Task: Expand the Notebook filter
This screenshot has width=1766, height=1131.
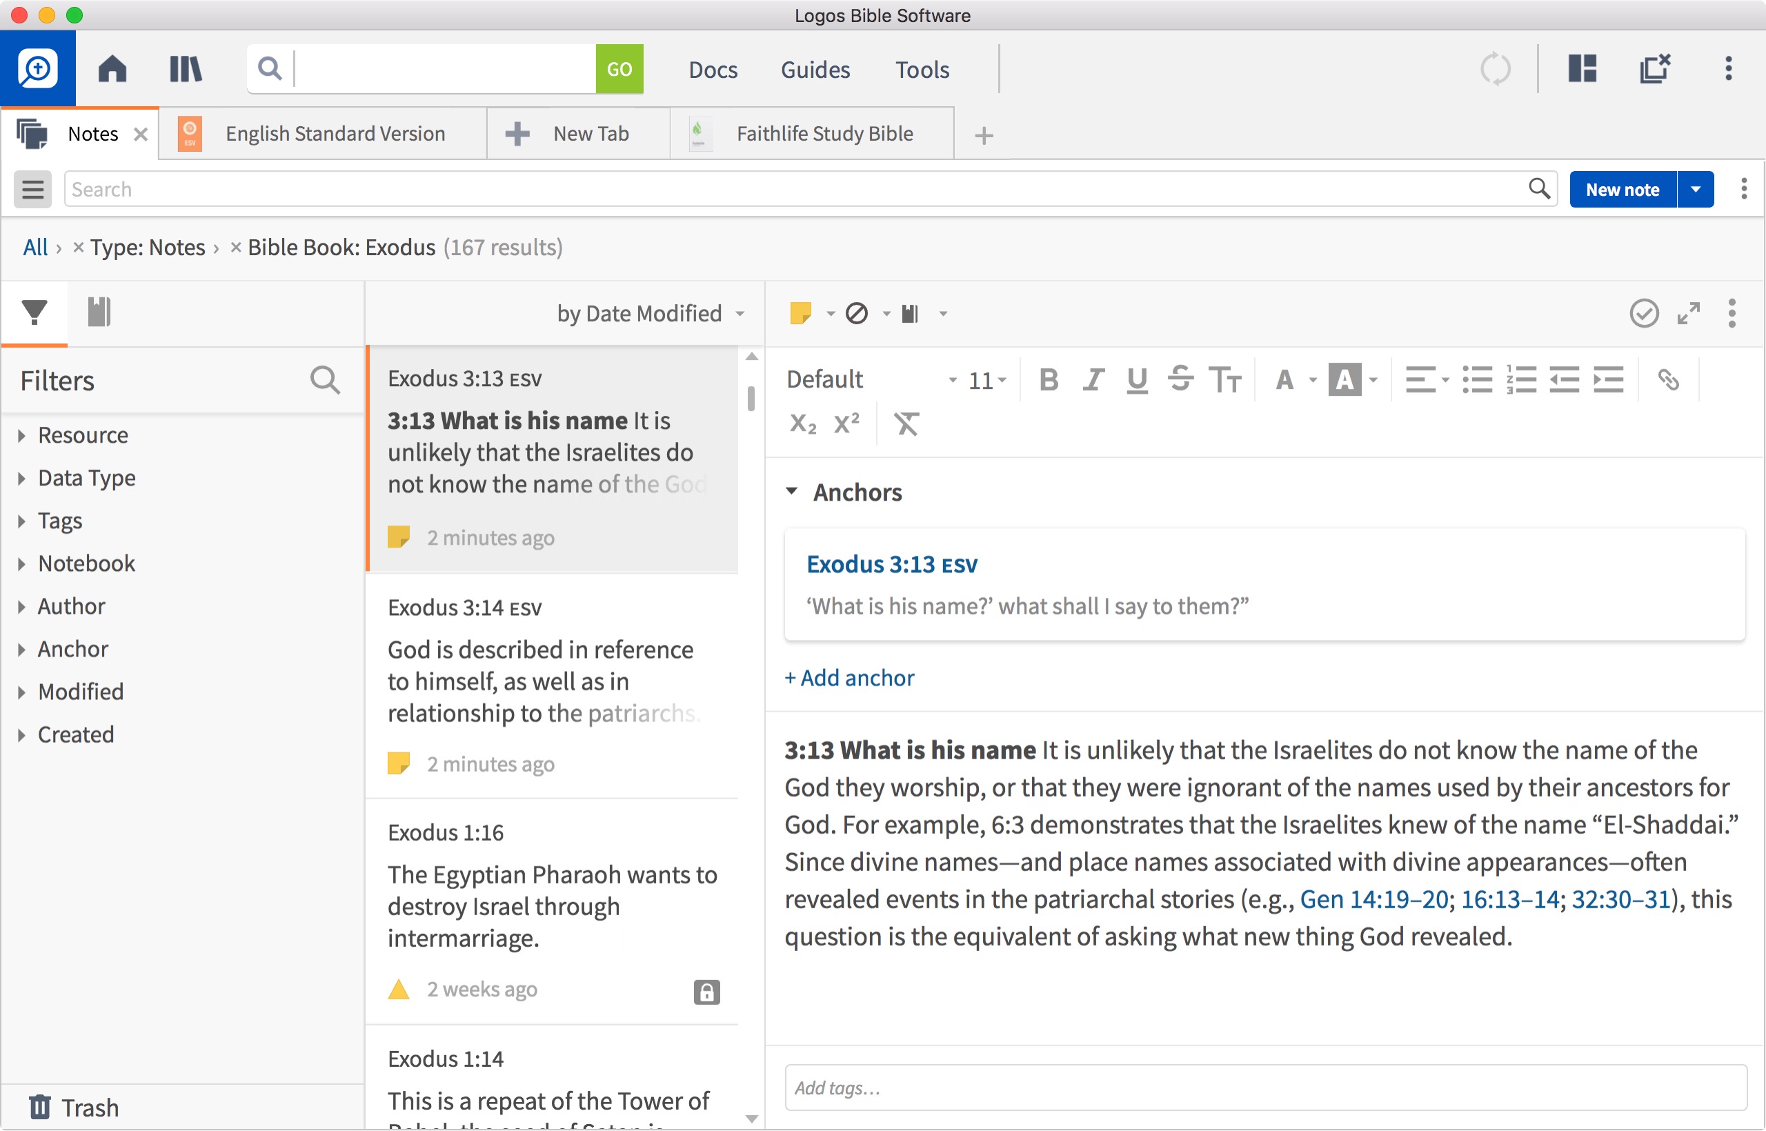Action: point(21,563)
